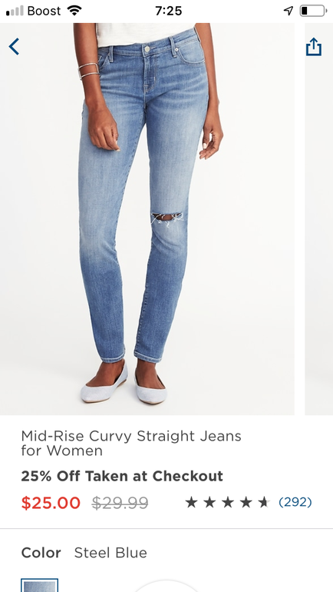Tap the 7:25 clock in status bar

(x=168, y=11)
